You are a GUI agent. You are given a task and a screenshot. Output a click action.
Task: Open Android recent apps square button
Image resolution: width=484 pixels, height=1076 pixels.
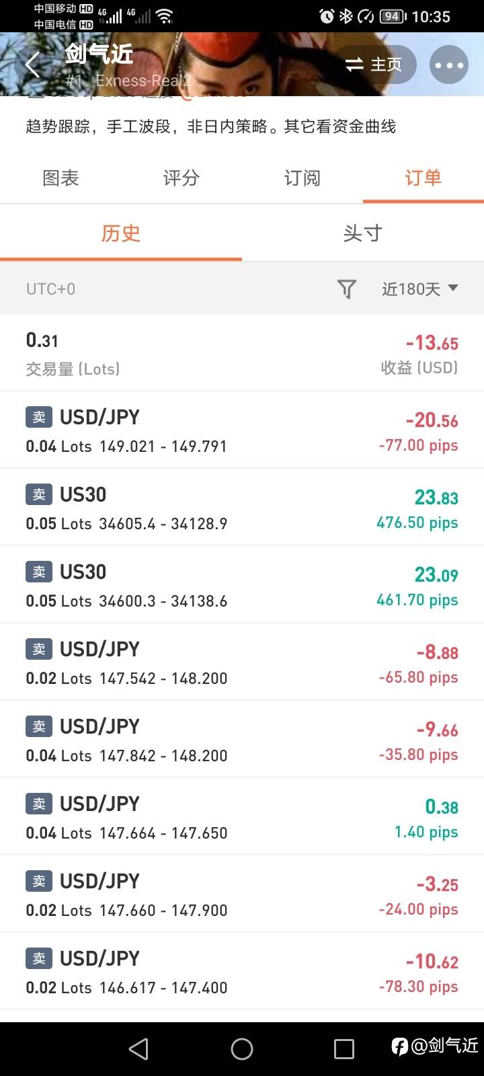coord(344,1049)
